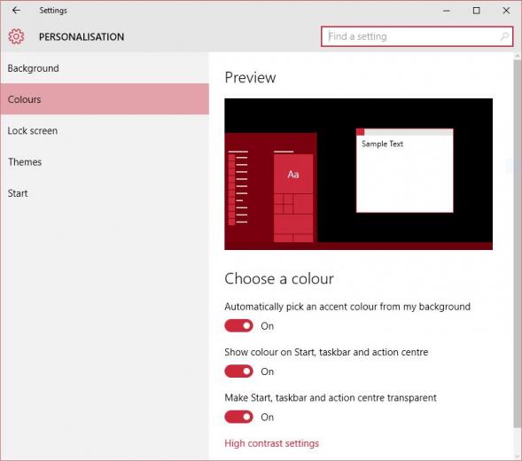522x461 pixels.
Task: Open the Background settings page
Action: coord(105,68)
